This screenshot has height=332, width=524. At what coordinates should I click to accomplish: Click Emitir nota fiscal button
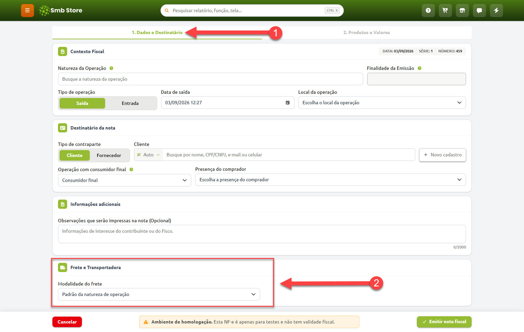point(444,322)
